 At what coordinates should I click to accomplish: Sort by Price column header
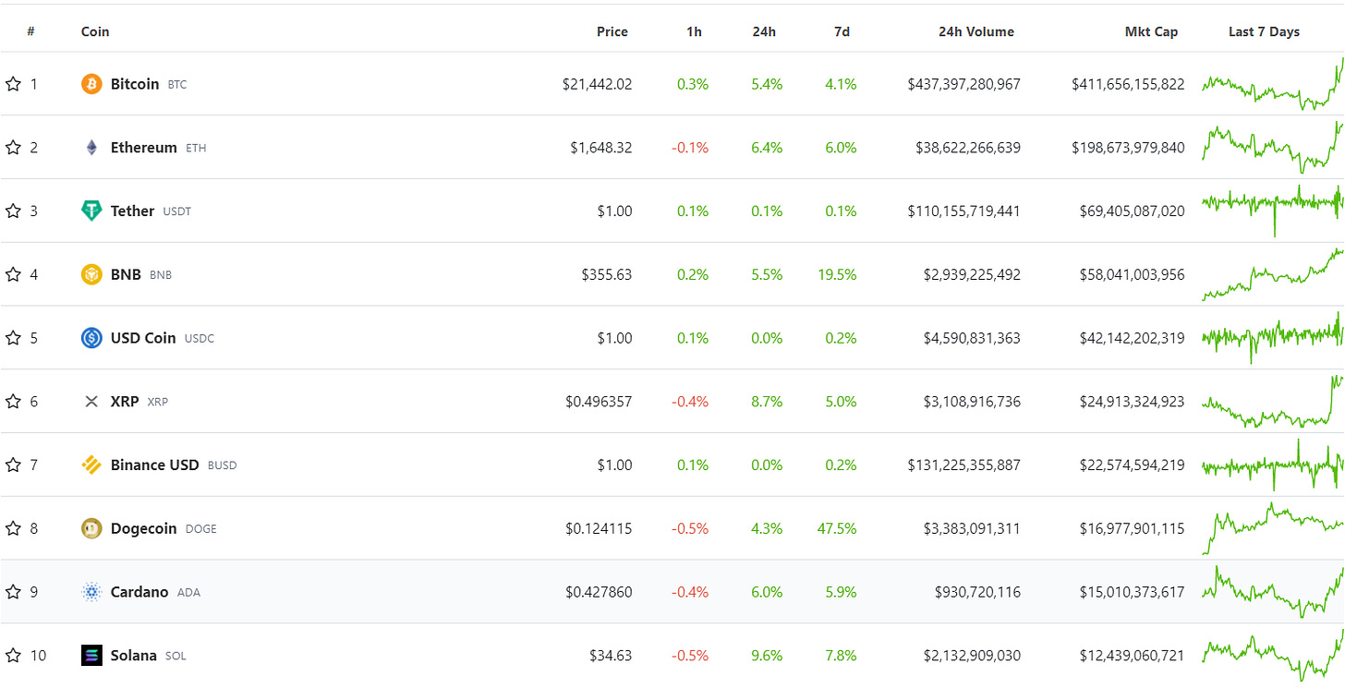pyautogui.click(x=612, y=31)
